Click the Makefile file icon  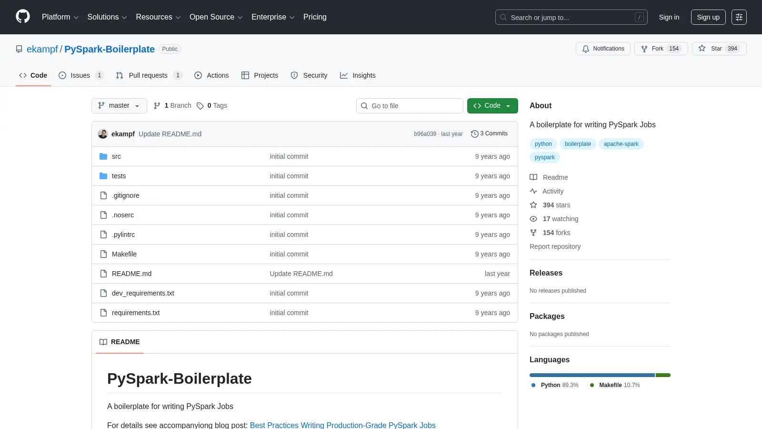[103, 254]
